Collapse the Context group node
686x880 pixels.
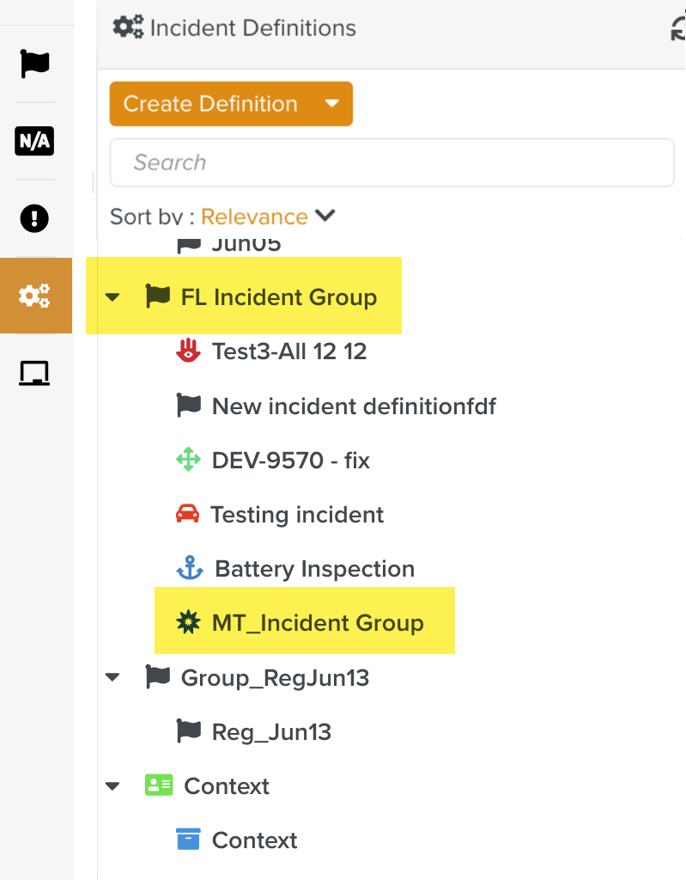[112, 786]
